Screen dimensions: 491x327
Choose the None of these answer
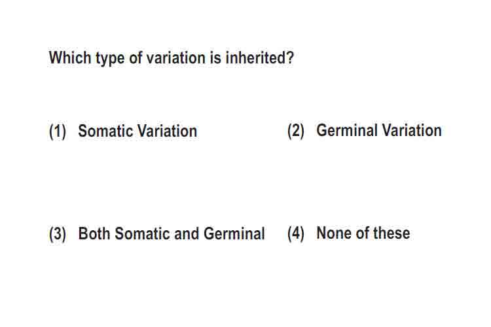click(x=363, y=233)
